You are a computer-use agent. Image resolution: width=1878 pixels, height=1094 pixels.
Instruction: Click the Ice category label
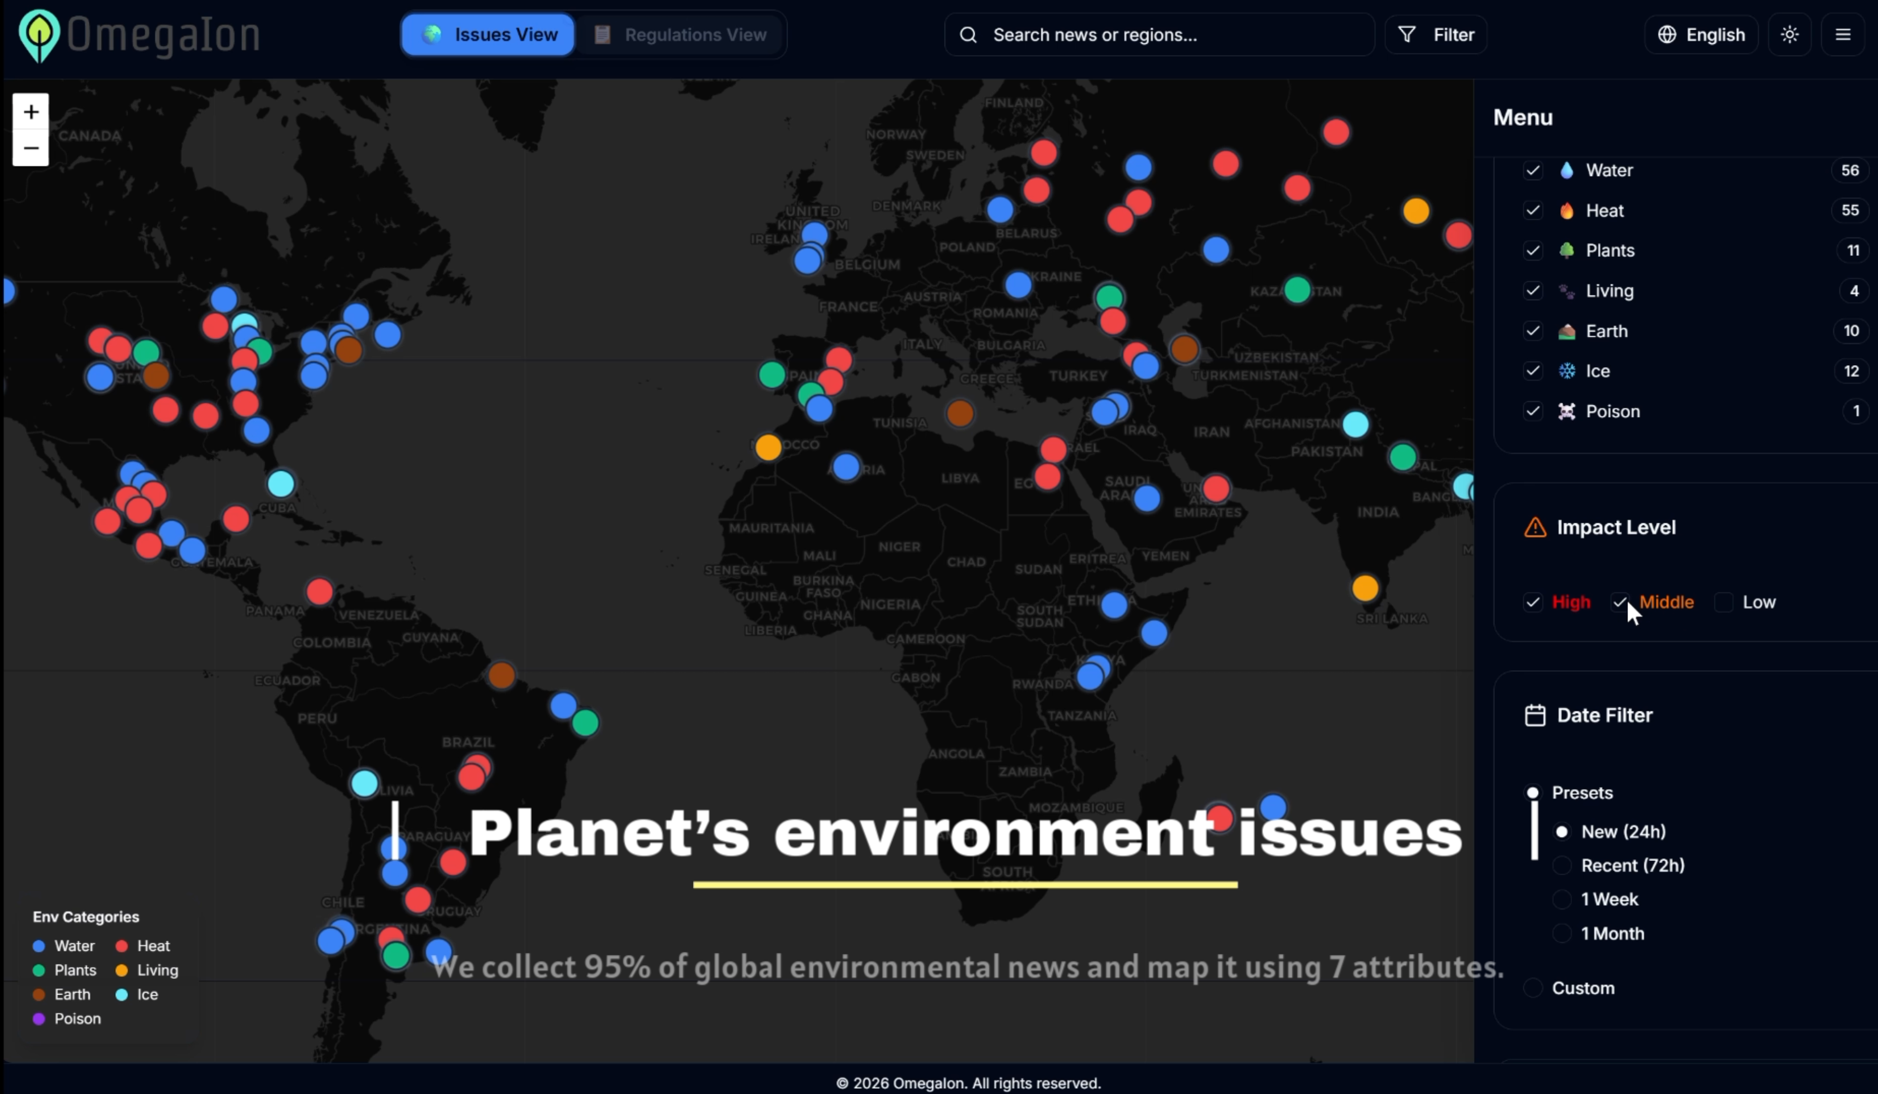(x=1597, y=371)
